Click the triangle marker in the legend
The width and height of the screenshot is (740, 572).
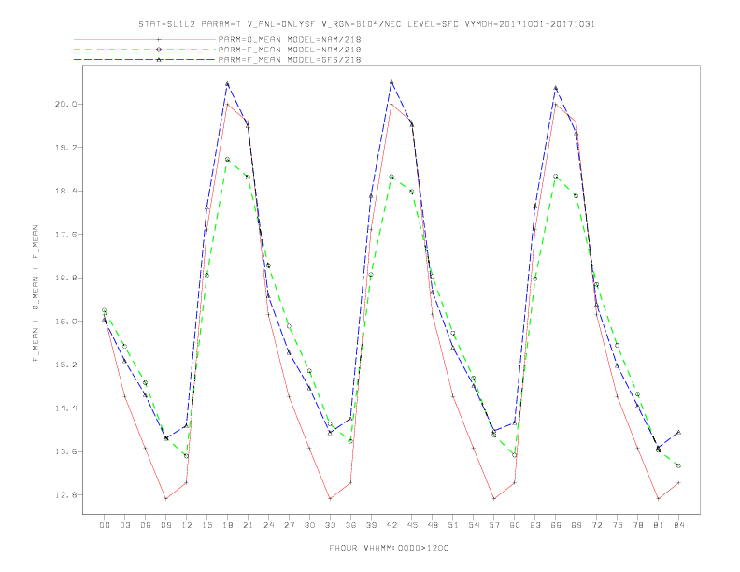tap(159, 60)
